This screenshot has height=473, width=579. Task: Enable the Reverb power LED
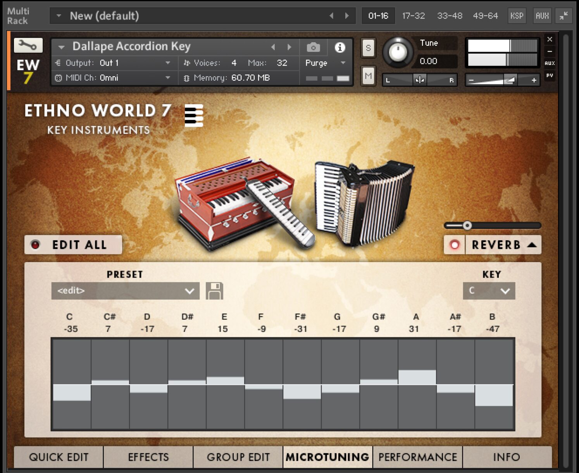[454, 245]
